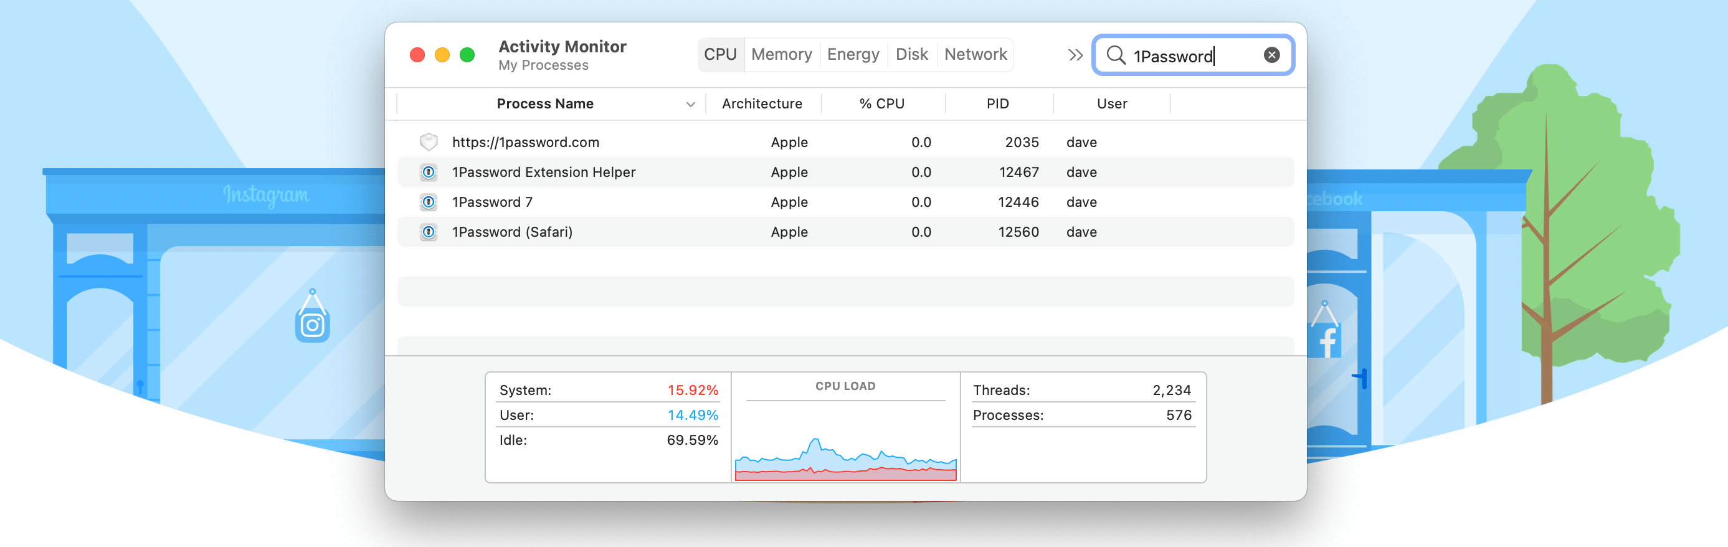1728x547 pixels.
Task: Sort by the PID column header
Action: coord(997,104)
